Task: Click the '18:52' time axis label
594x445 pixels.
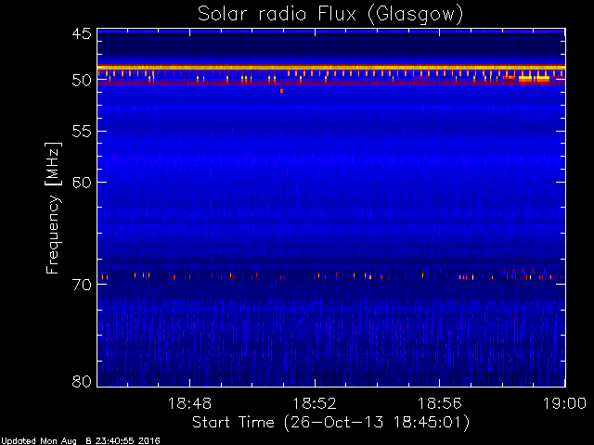Action: (315, 403)
